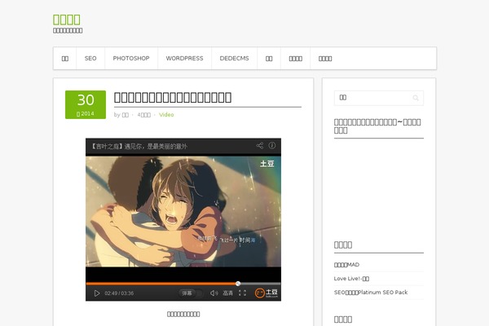
Task: Open the first navigation menu item left of SEO
Action: (x=65, y=59)
